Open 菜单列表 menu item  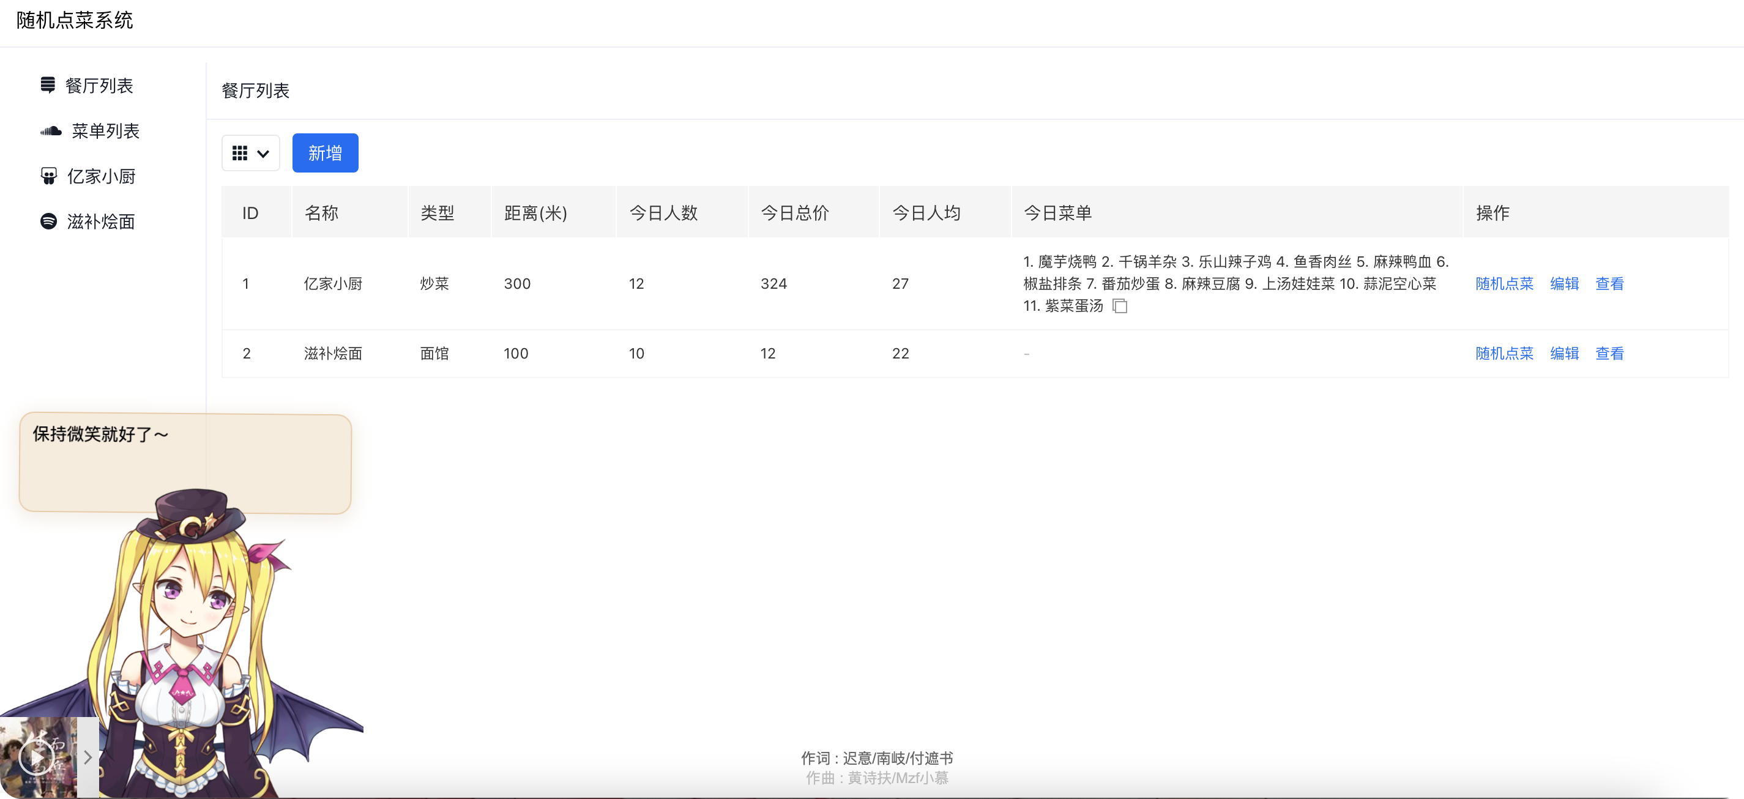(106, 131)
